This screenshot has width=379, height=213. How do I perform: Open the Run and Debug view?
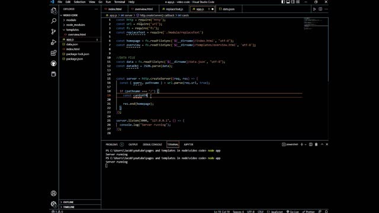[x=54, y=42]
